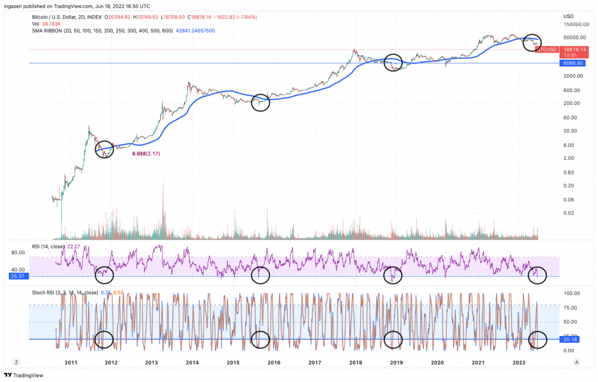Click the 2022 label on time axis

[519, 363]
